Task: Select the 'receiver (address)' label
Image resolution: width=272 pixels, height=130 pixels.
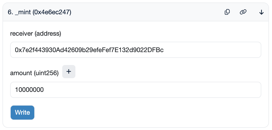Action: (36, 34)
